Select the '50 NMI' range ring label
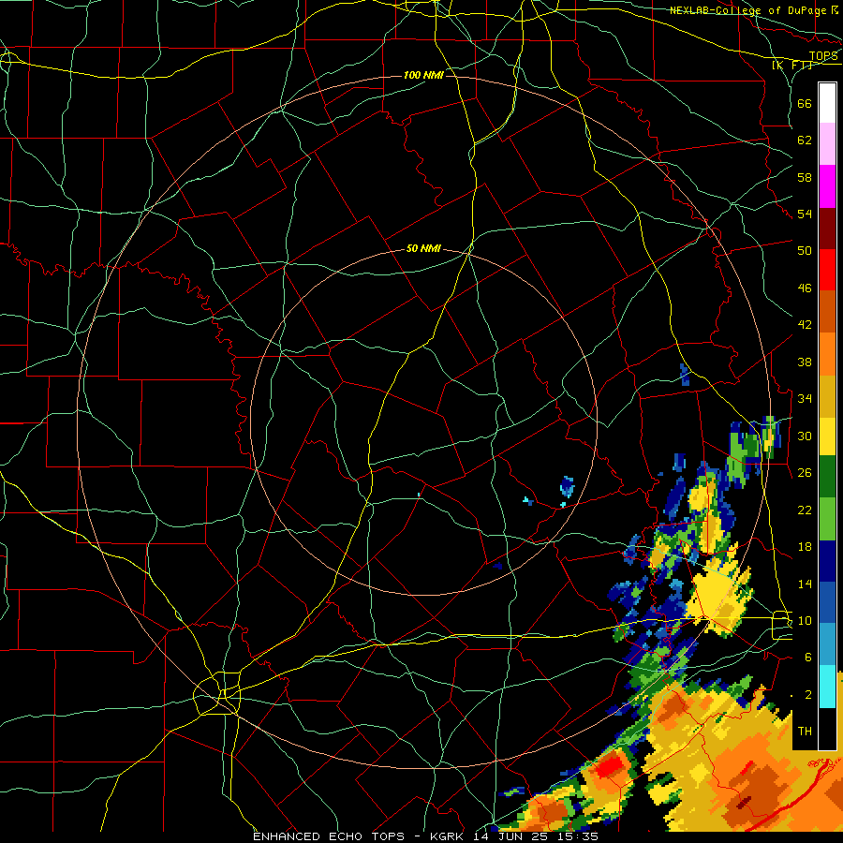The width and height of the screenshot is (843, 843). pyautogui.click(x=423, y=248)
